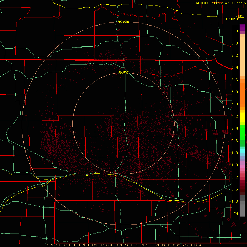Click the bright green segment of color bar
The height and width of the screenshot is (247, 247).
click(242, 132)
